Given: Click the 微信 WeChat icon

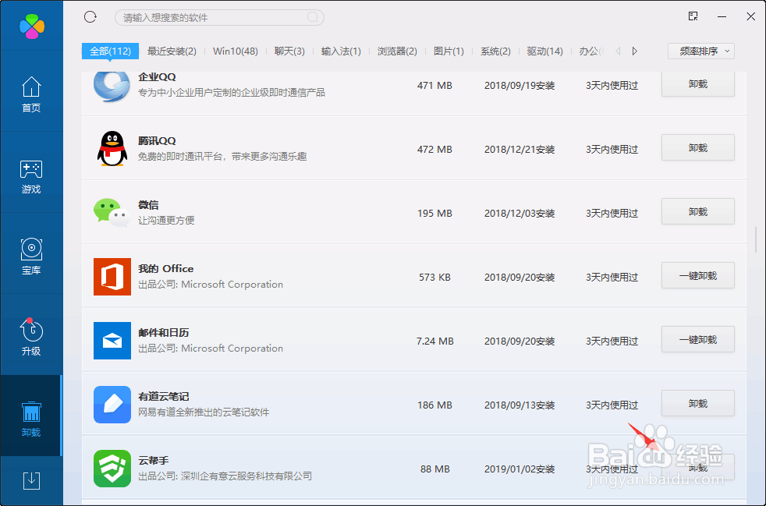Looking at the screenshot, I should pos(112,213).
